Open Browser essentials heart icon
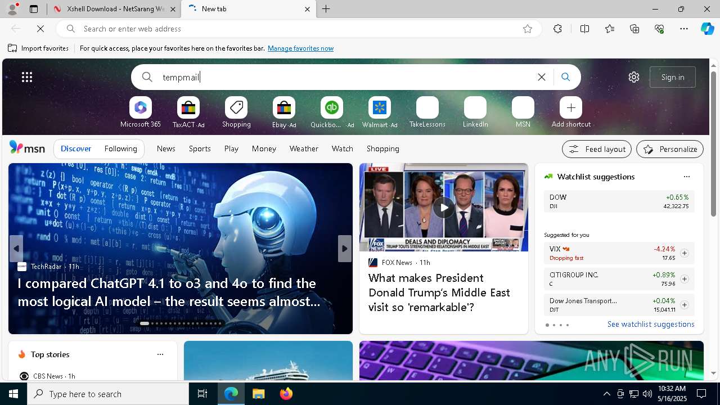This screenshot has height=405, width=720. tap(659, 29)
